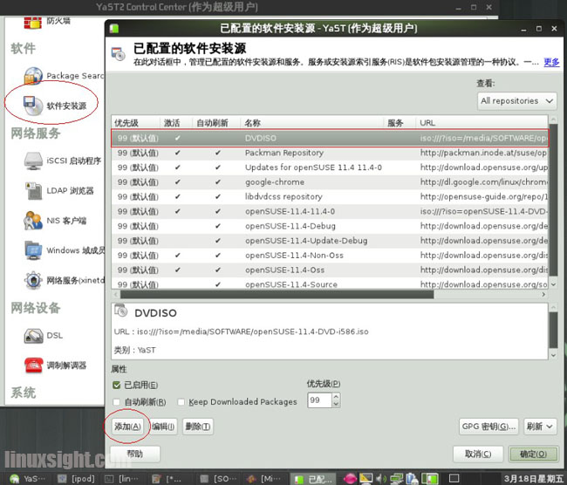Enable the 自动刷新 auto-refresh checkbox
This screenshot has width=567, height=485.
[x=116, y=402]
